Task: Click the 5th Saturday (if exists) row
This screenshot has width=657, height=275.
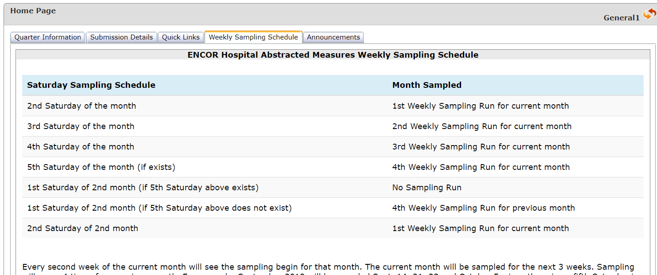Action: [x=333, y=167]
